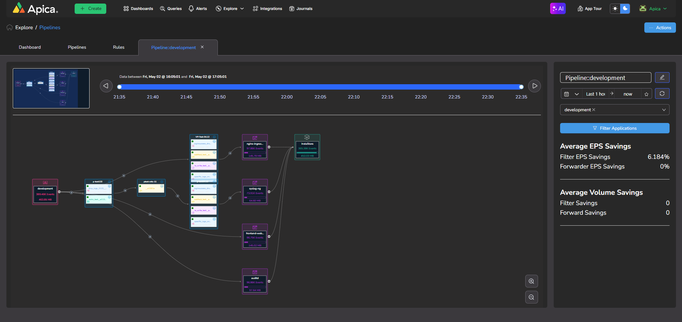Switch to the Rules tab

pos(119,47)
